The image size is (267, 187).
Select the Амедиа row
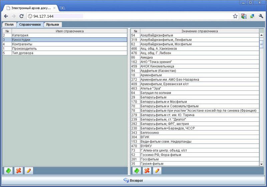[195, 57]
